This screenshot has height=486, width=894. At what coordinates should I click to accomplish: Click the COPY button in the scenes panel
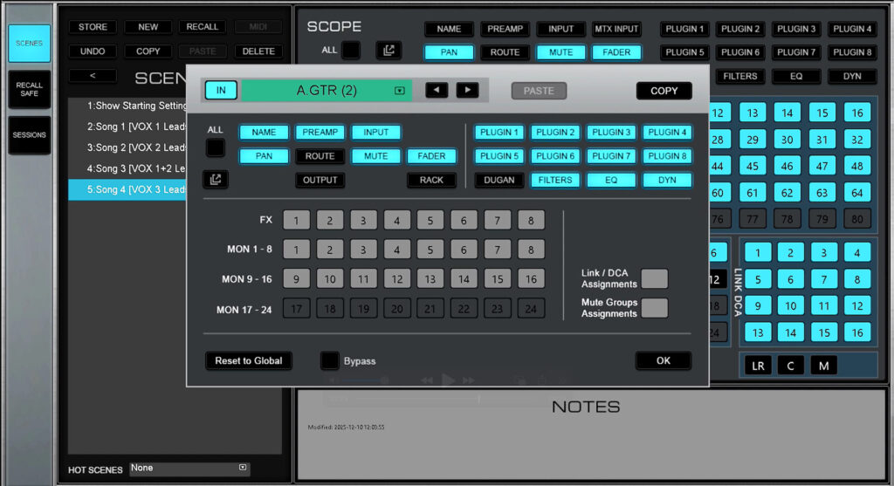[x=148, y=51]
